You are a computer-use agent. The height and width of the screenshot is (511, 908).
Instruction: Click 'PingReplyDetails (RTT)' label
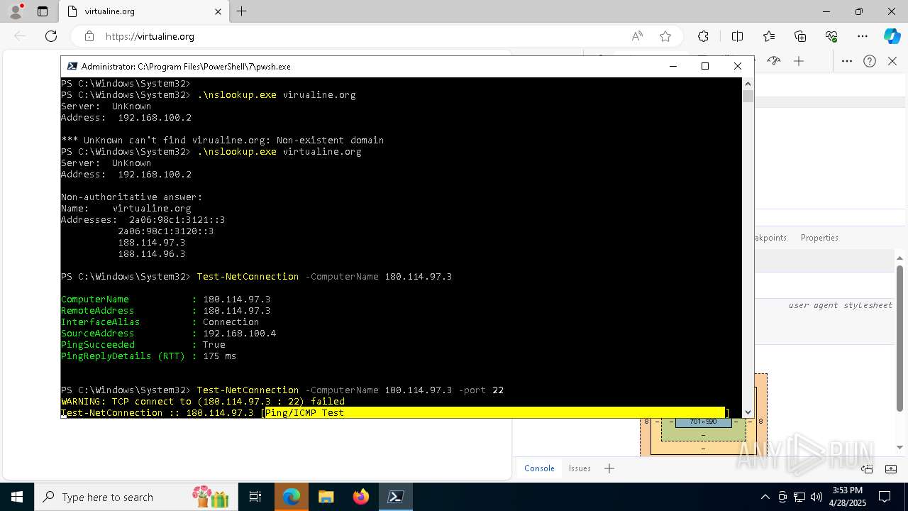tap(123, 356)
